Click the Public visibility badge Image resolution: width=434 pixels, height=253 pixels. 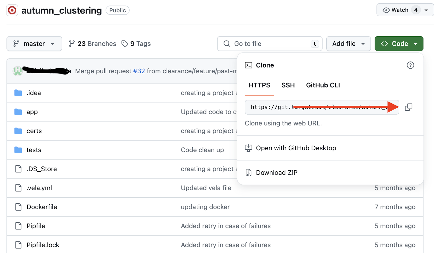(117, 10)
